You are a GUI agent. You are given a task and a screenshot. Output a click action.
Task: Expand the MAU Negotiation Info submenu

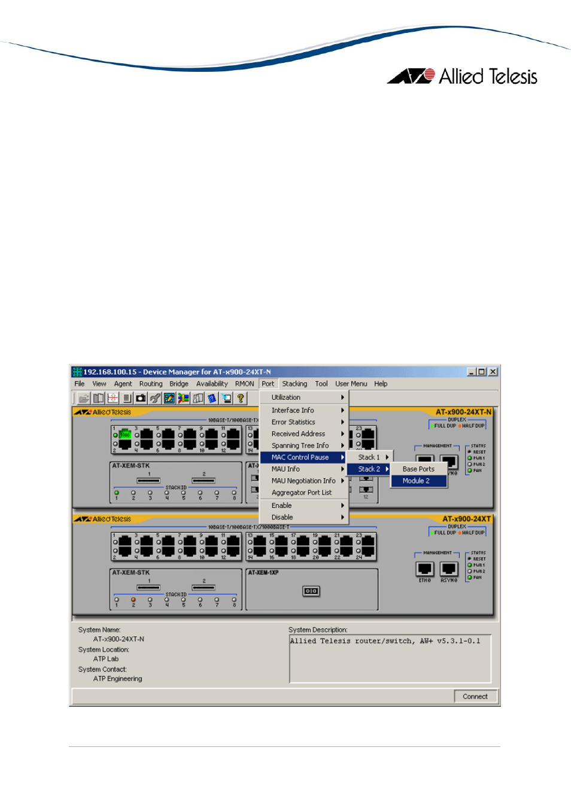(x=304, y=481)
